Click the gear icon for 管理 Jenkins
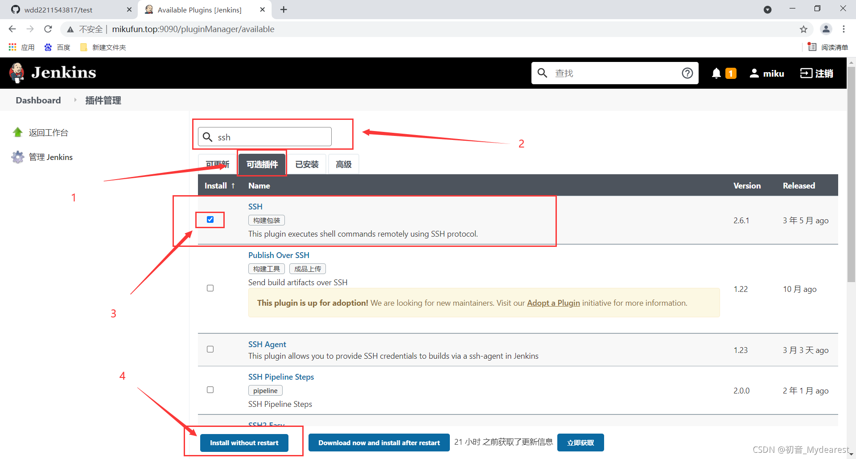 [18, 157]
